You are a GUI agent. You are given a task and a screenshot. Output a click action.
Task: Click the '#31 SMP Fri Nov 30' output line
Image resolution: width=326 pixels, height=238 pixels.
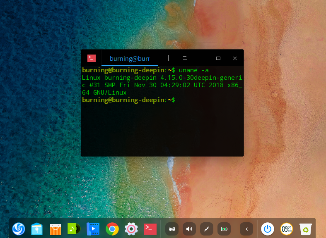pos(162,85)
